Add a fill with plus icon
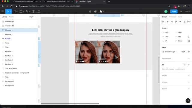192x108 pixels. [x=189, y=65]
